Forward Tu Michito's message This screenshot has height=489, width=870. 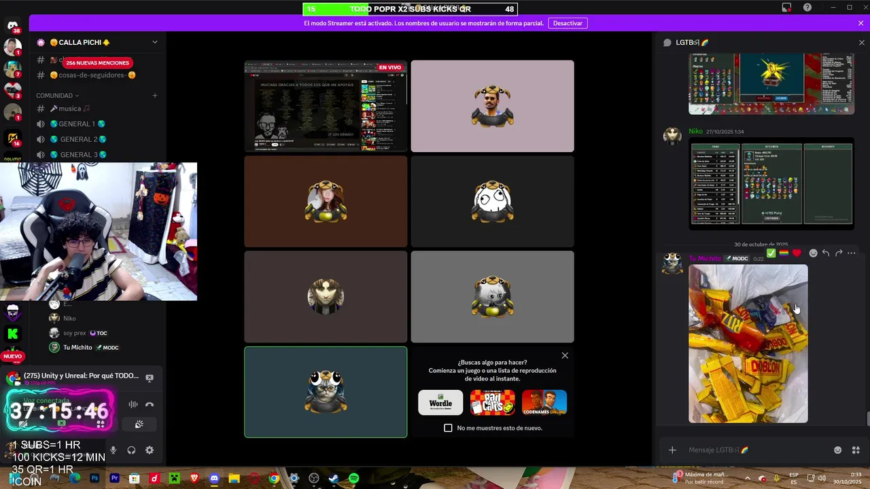839,253
